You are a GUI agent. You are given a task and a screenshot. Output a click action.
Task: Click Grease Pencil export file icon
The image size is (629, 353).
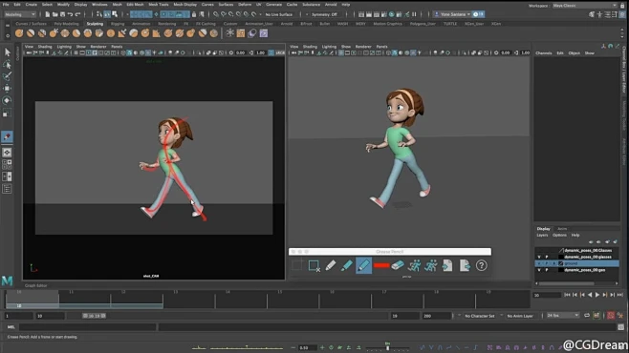tap(465, 265)
